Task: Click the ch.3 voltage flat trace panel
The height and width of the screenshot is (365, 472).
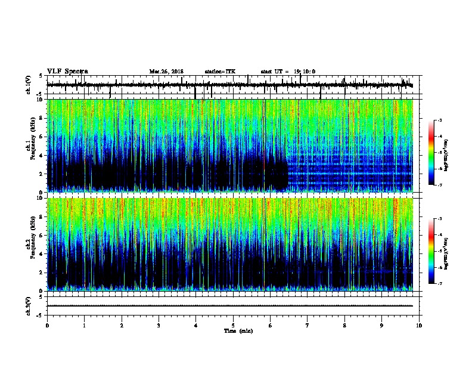Action: click(233, 306)
